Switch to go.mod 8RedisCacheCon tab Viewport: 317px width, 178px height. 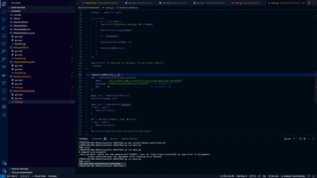click(x=173, y=3)
